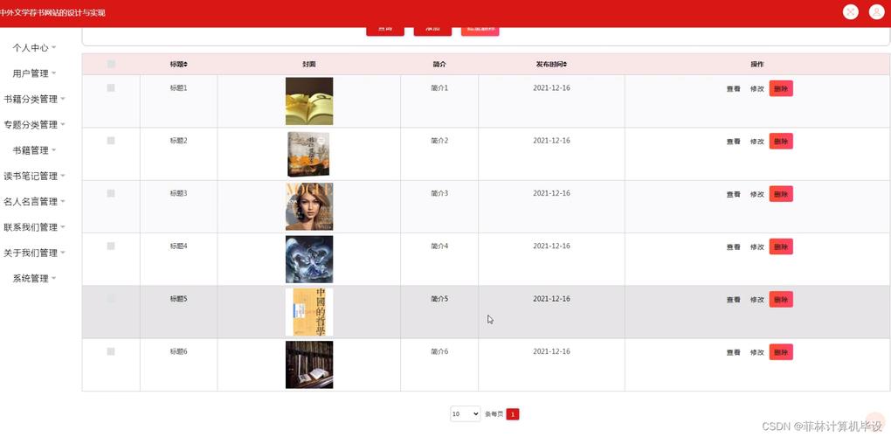Sort the table by the 发布时间 column

[x=551, y=64]
